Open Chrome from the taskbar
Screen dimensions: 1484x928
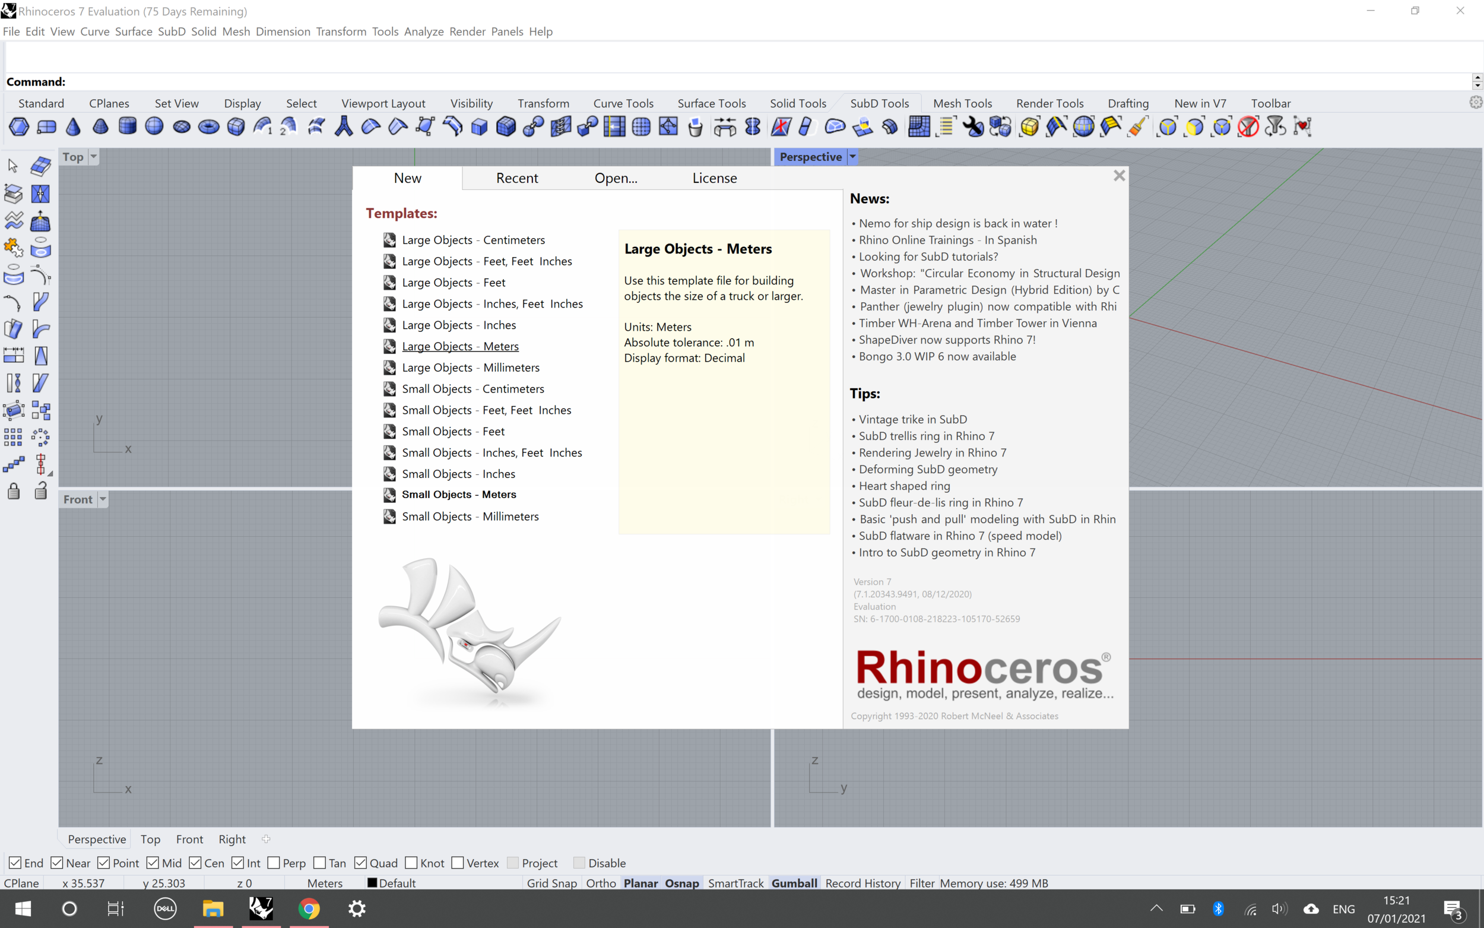pyautogui.click(x=309, y=908)
